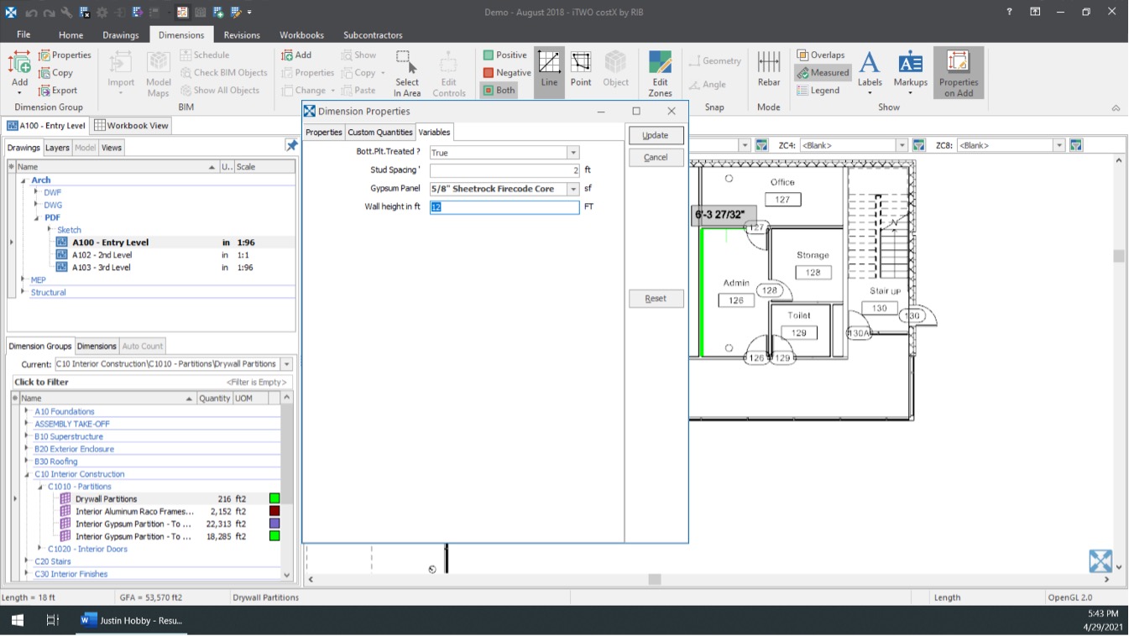Switch to the Workbooks ribbon tab
The image size is (1129, 636).
(x=301, y=35)
